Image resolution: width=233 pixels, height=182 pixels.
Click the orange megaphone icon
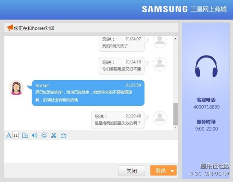pyautogui.click(x=10, y=28)
